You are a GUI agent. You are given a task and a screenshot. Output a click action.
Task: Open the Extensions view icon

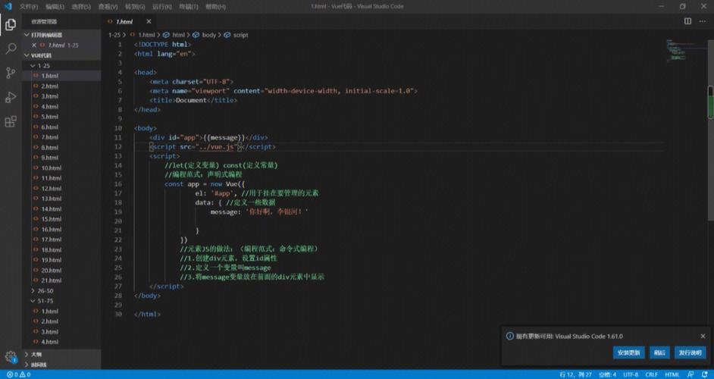click(x=11, y=121)
